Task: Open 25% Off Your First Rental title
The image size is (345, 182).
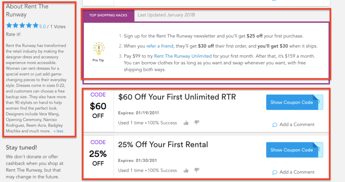Action: 163,145
